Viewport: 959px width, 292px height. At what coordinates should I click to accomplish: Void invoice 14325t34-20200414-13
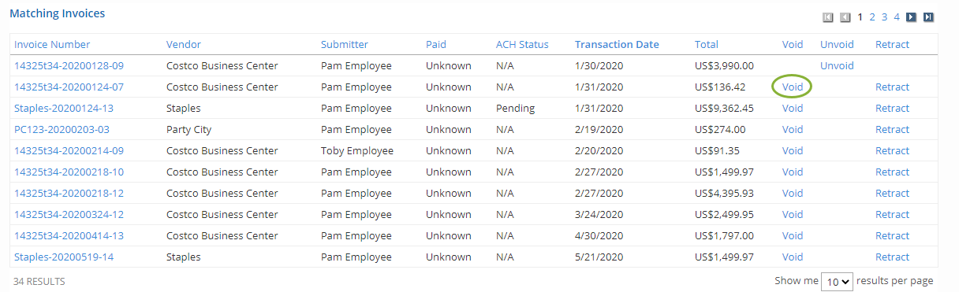point(793,235)
